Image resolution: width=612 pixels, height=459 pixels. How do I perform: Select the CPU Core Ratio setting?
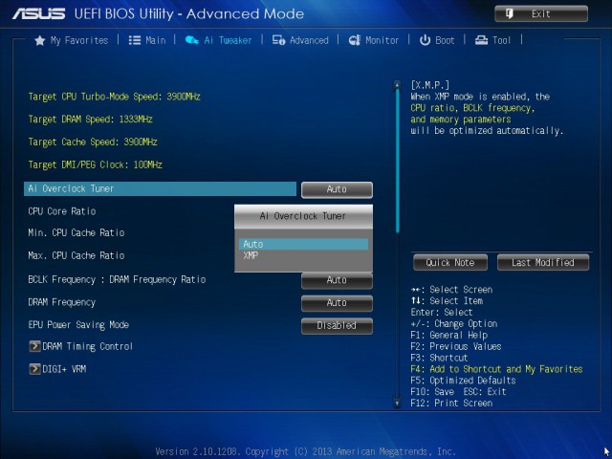pos(61,211)
